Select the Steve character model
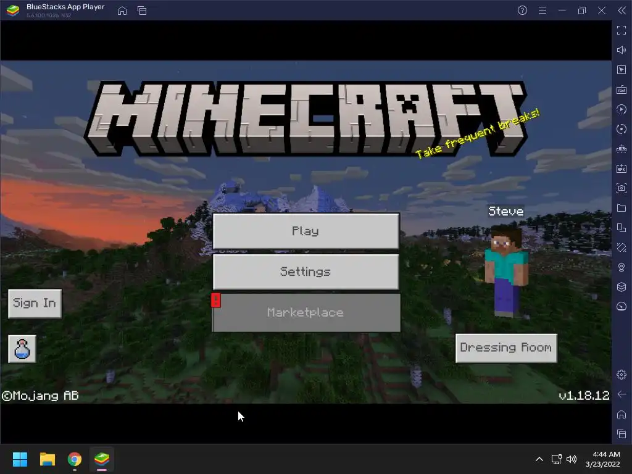Image resolution: width=632 pixels, height=474 pixels. click(506, 270)
